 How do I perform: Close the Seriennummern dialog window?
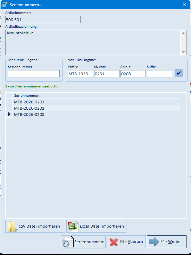185,5
